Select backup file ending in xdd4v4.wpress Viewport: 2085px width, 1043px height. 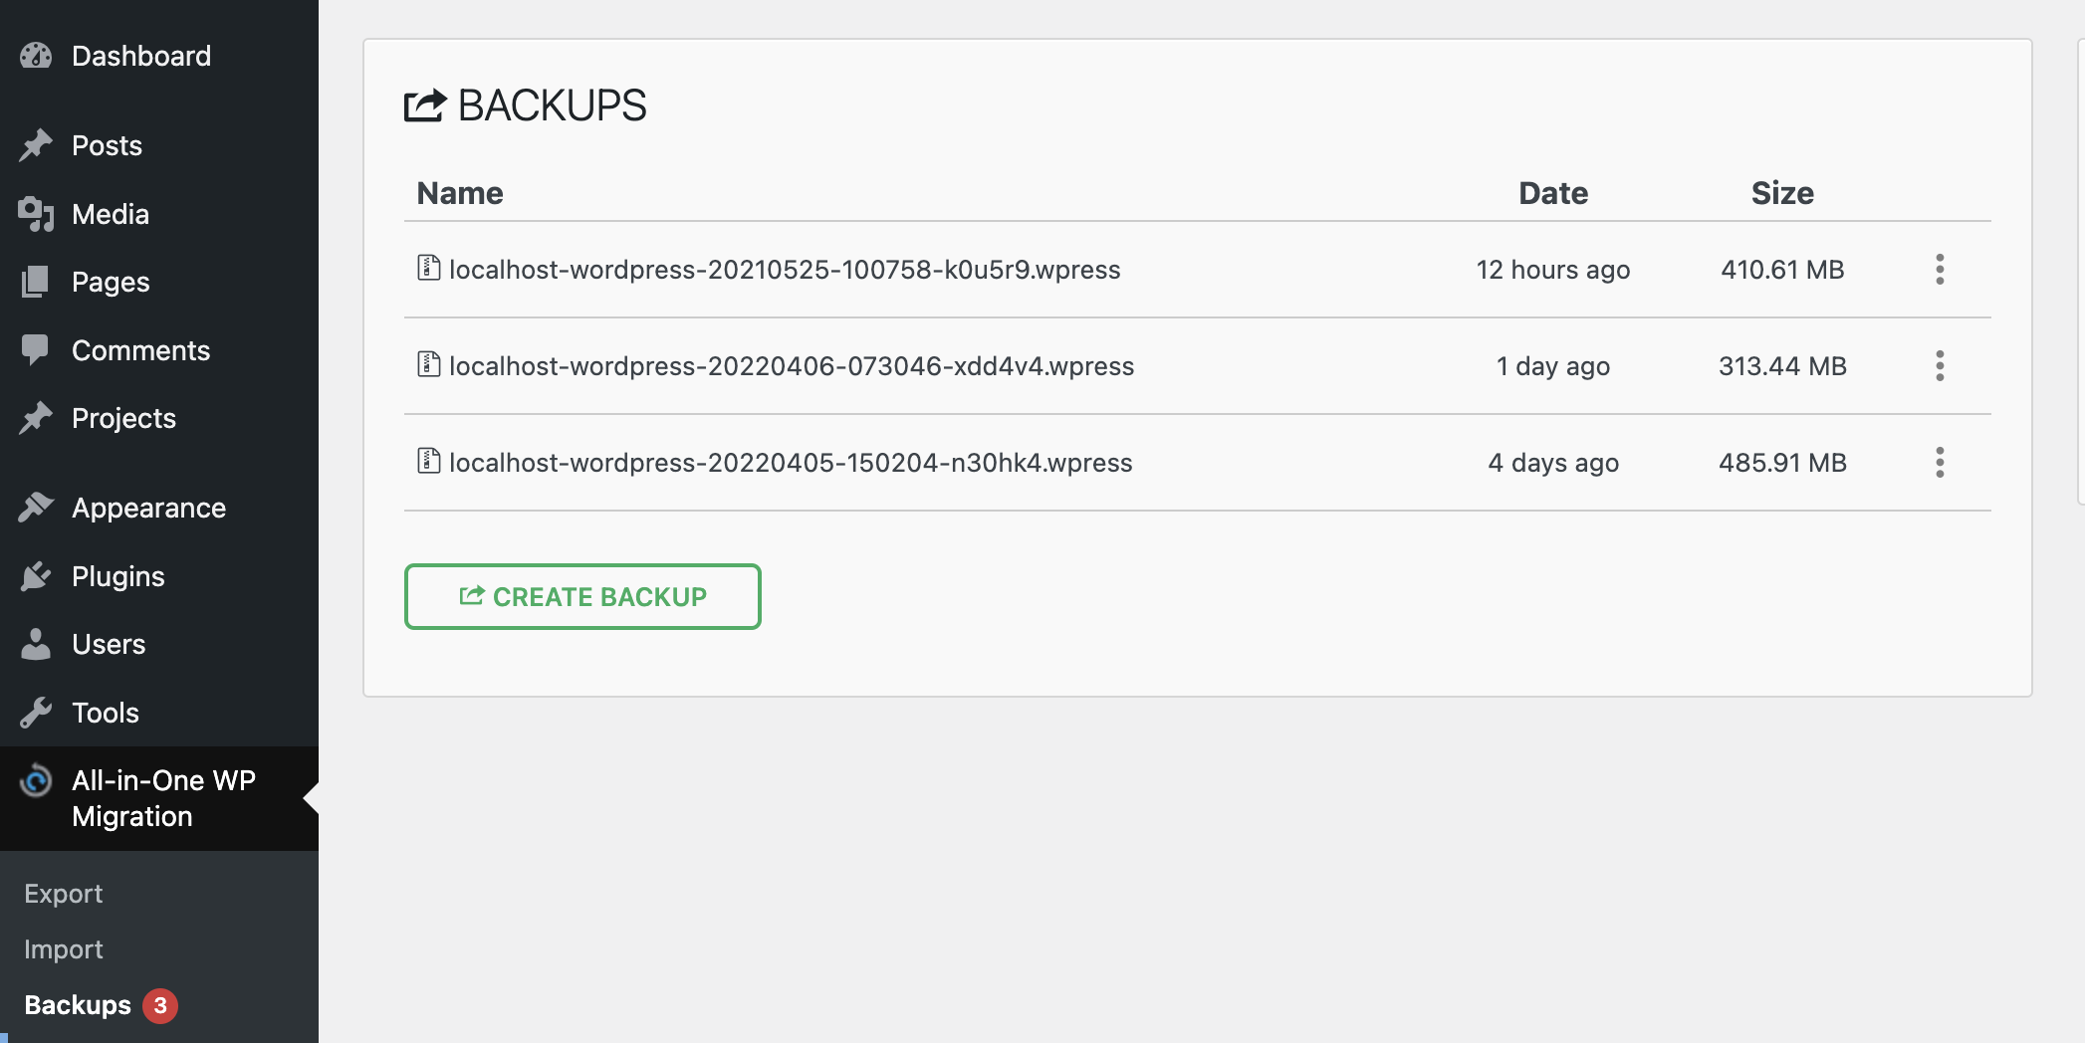click(791, 366)
